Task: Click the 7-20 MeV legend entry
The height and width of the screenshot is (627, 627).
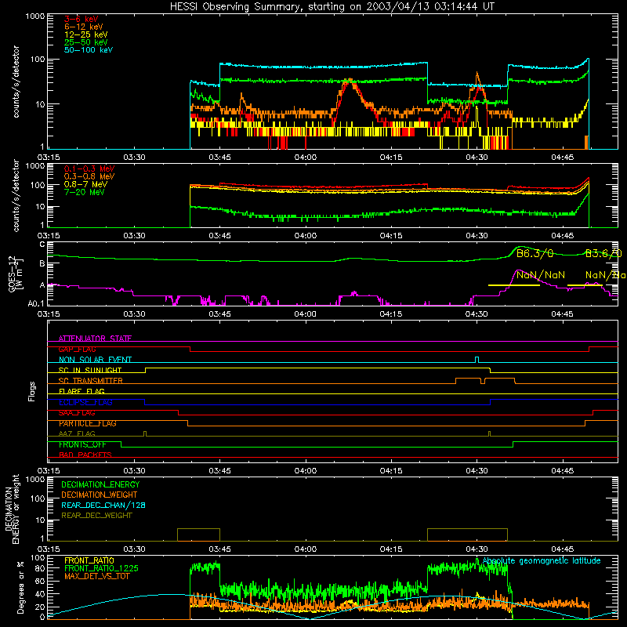Action: [x=85, y=192]
